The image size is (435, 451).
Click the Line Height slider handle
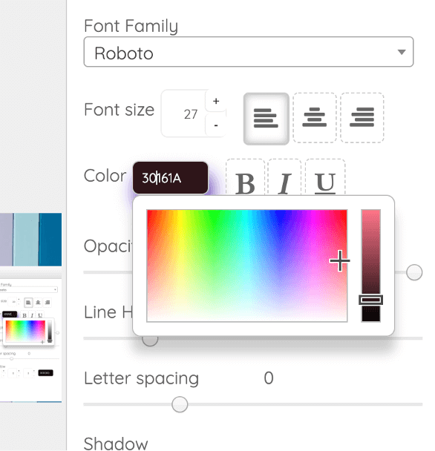point(150,340)
